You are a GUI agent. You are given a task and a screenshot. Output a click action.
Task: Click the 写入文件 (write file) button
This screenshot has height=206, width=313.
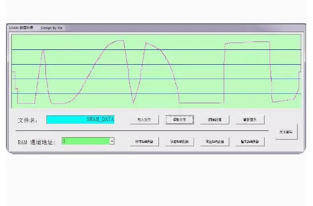pos(144,120)
